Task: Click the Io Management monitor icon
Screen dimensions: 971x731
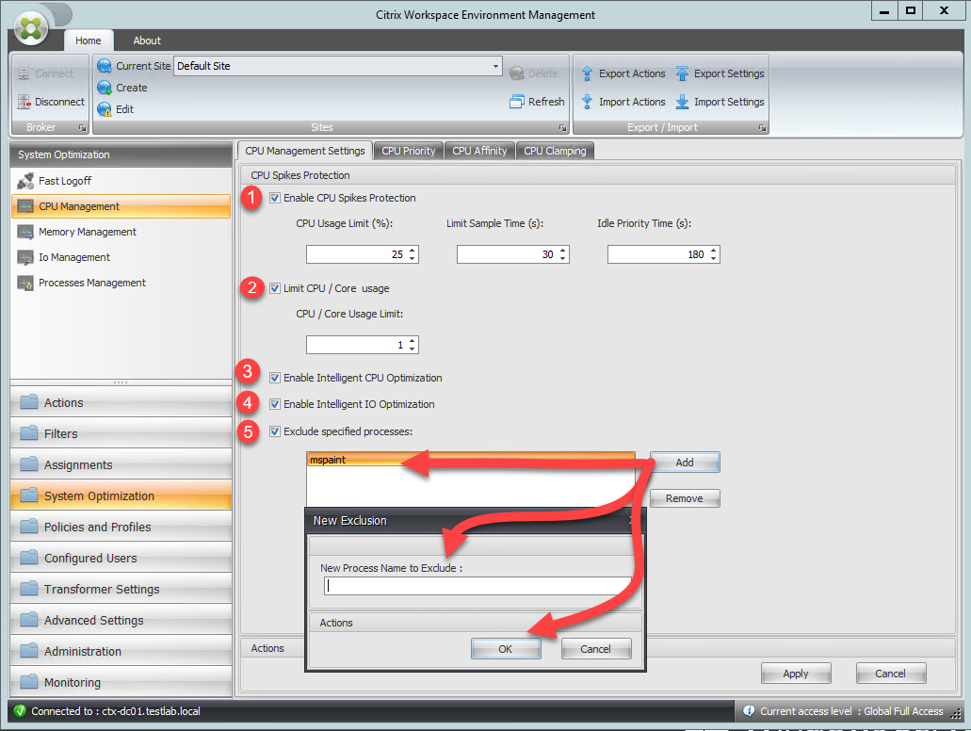Action: point(25,257)
